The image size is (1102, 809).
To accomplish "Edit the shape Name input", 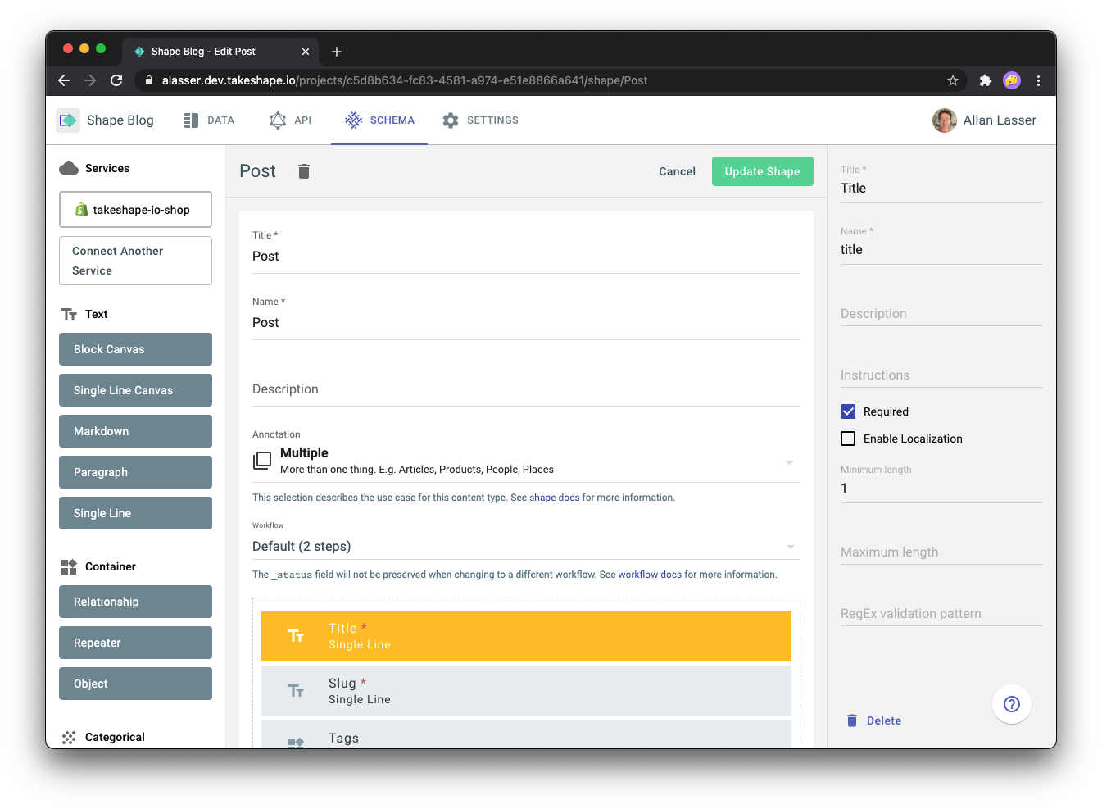I will point(526,323).
